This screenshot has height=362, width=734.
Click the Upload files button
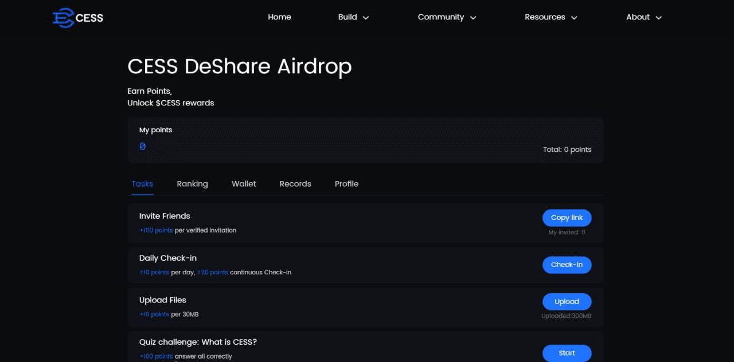(x=567, y=302)
